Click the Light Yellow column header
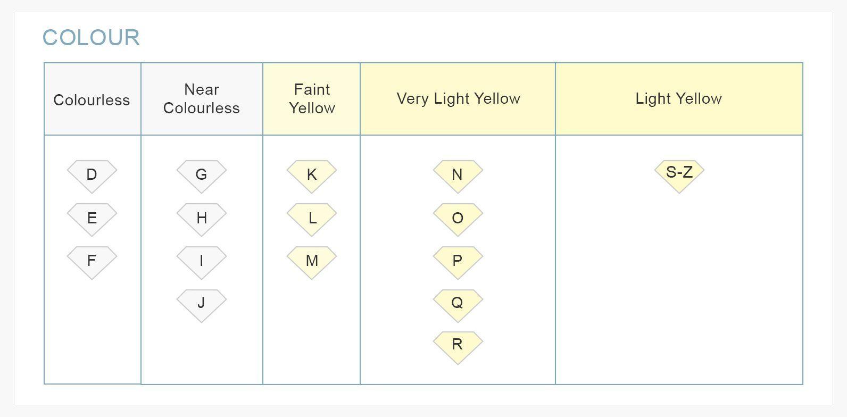Screen dimensions: 847x417 [x=679, y=99]
